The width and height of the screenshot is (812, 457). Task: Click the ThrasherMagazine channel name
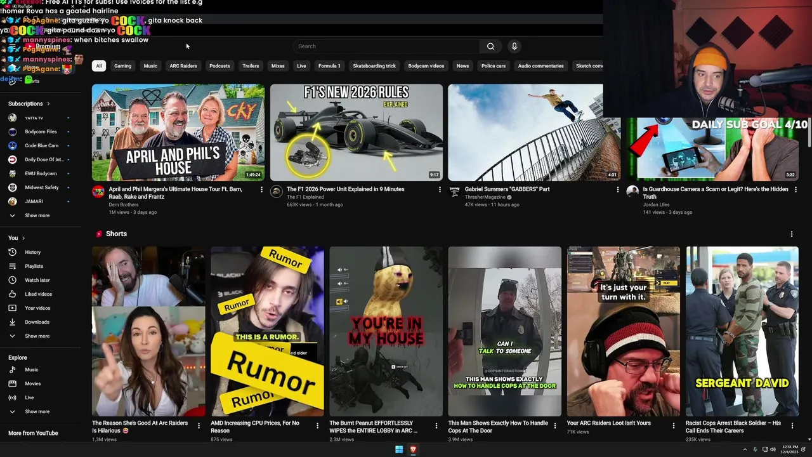click(x=485, y=197)
